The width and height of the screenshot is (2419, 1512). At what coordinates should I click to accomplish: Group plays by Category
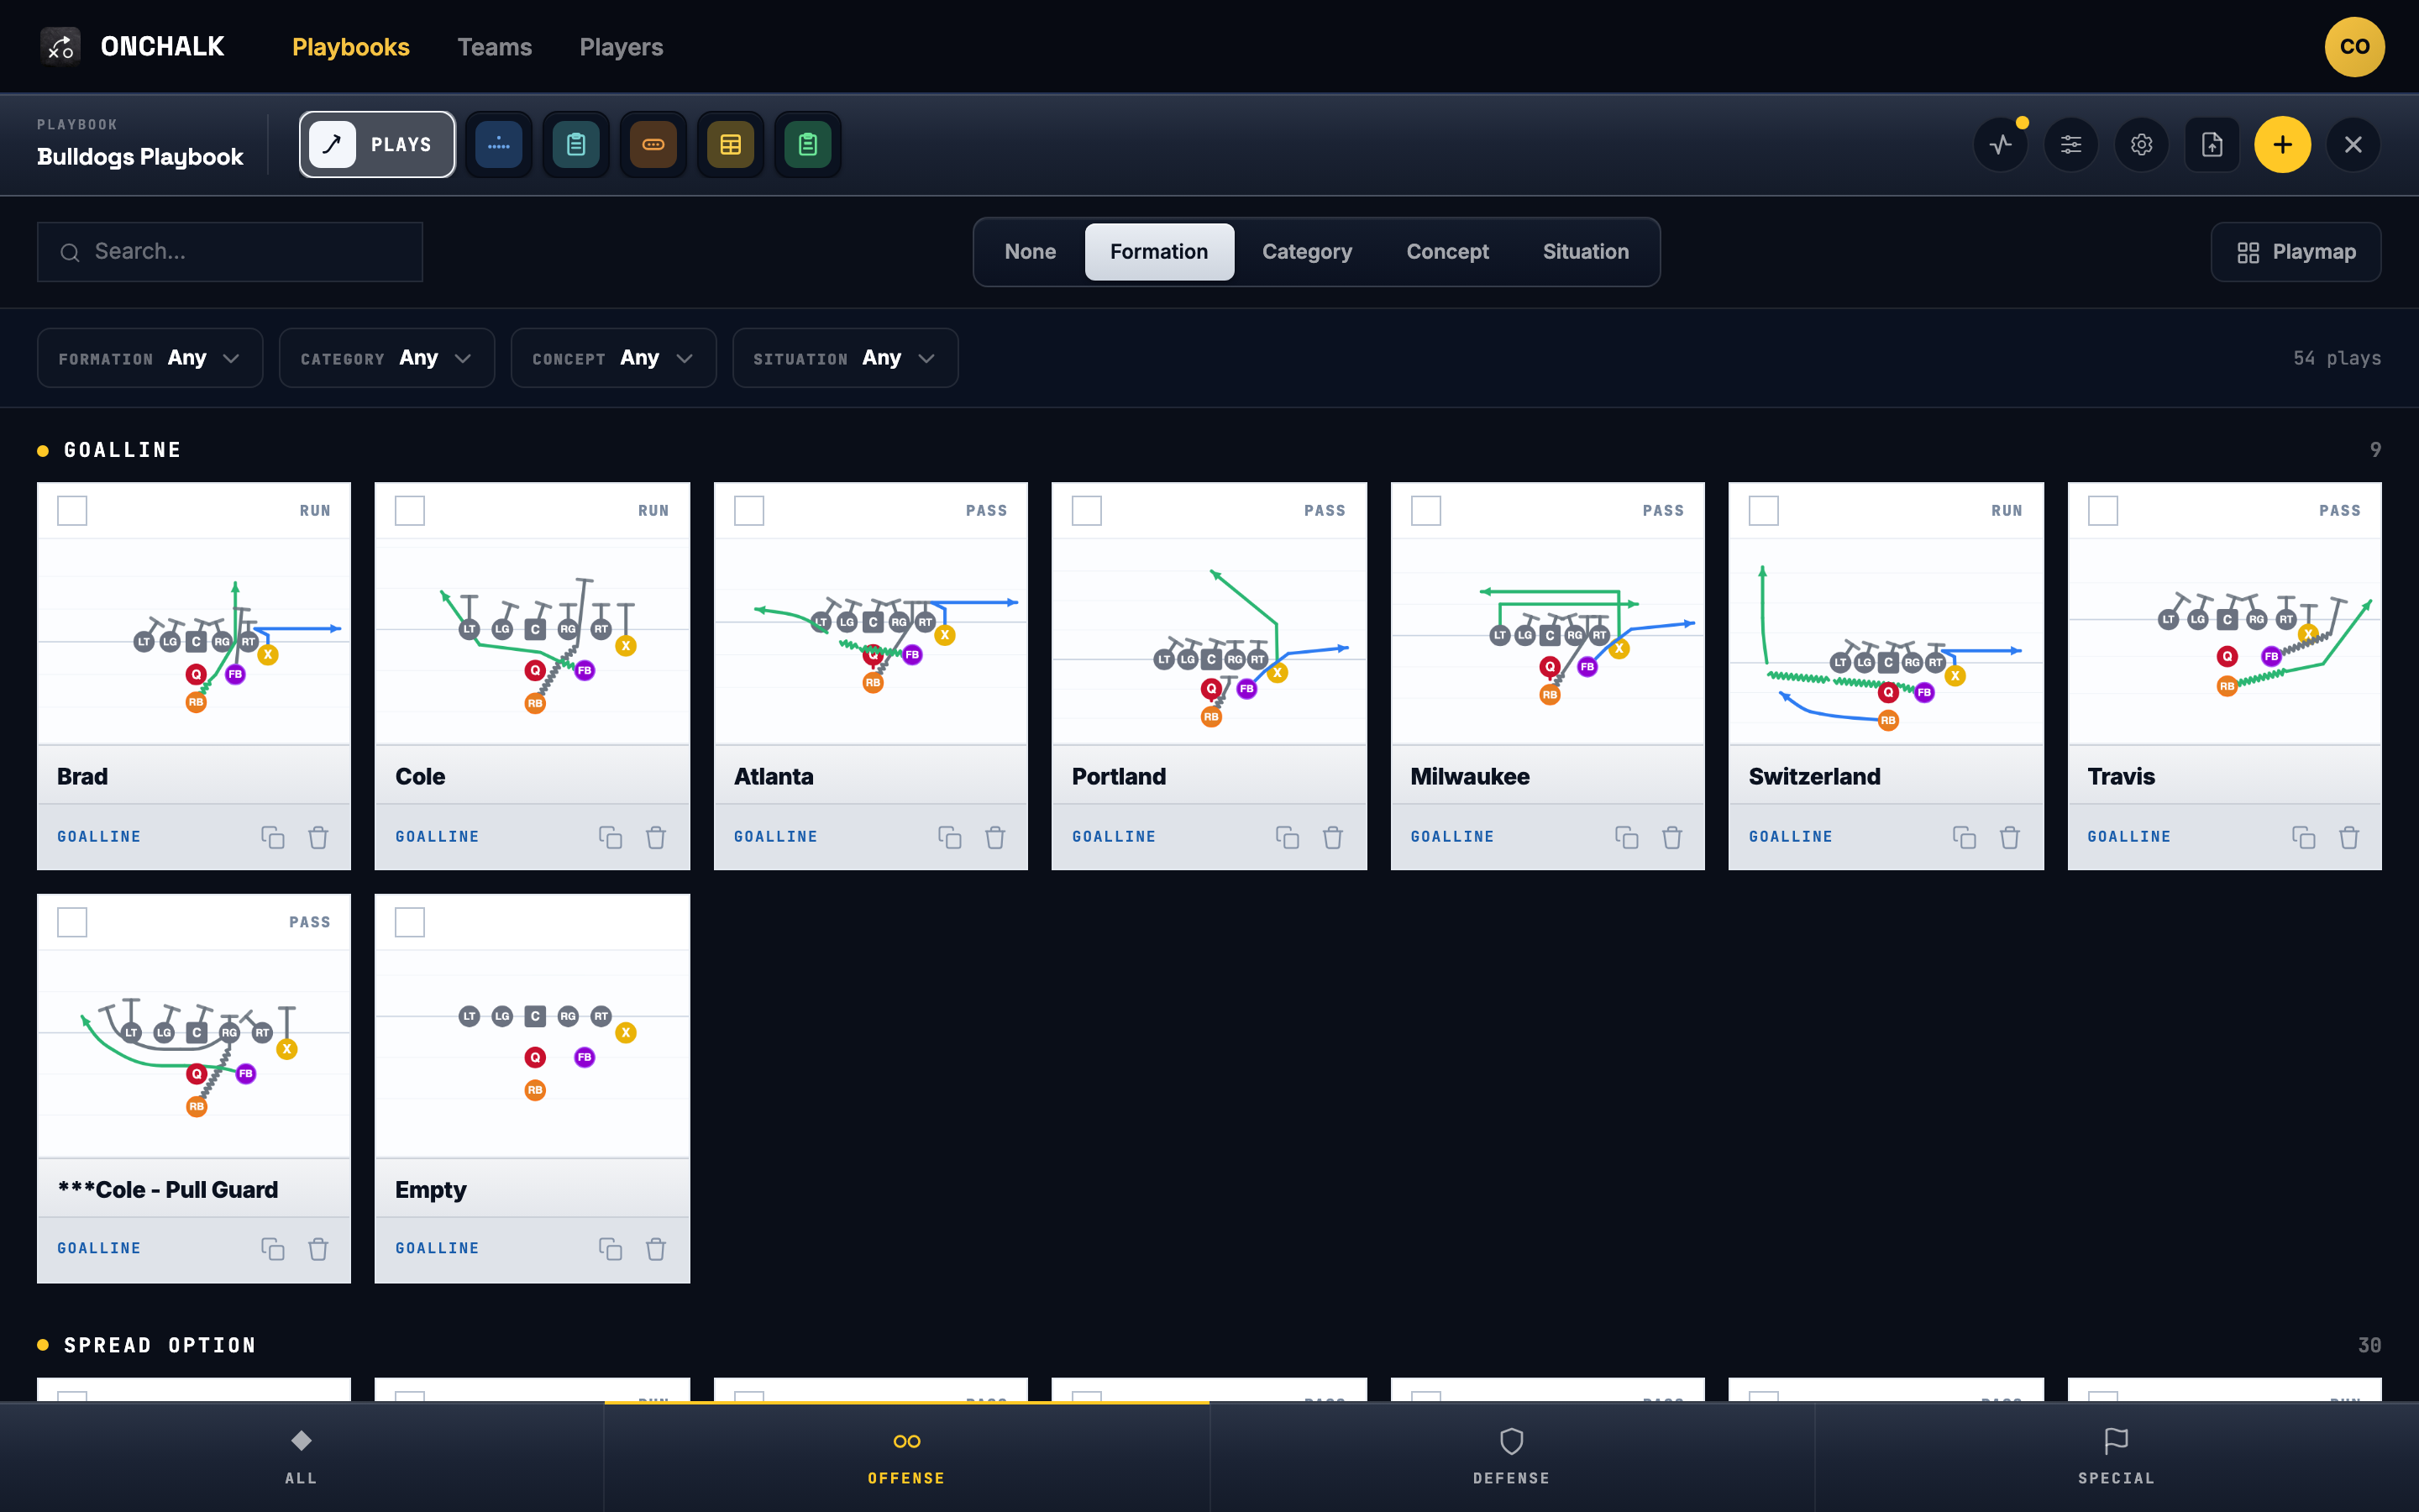click(x=1306, y=252)
